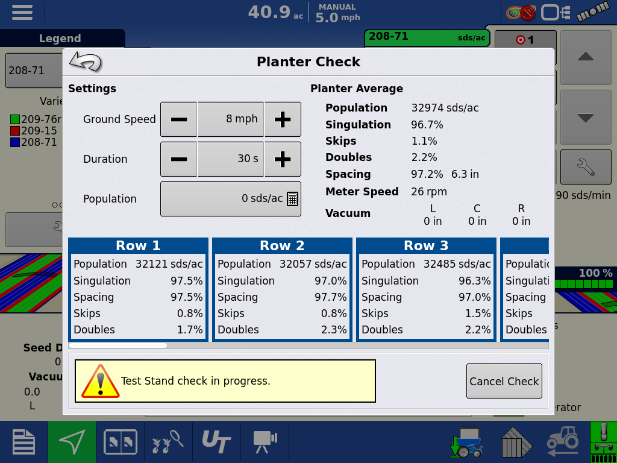Select the Row 3 card header
Viewport: 617px width, 463px height.
(426, 246)
